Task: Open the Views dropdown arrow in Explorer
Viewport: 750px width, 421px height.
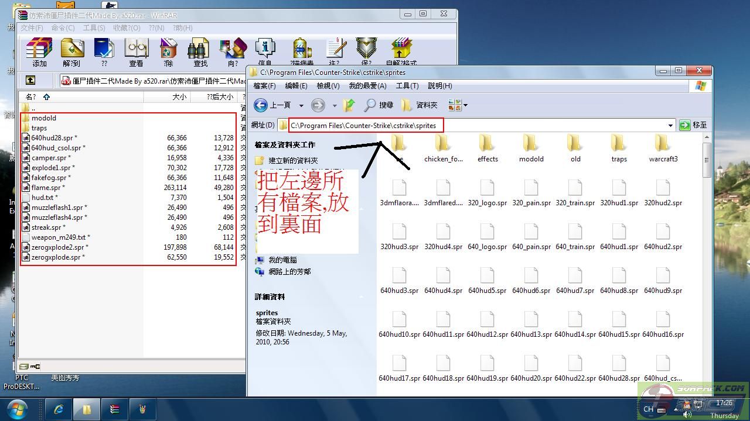Action: point(465,106)
